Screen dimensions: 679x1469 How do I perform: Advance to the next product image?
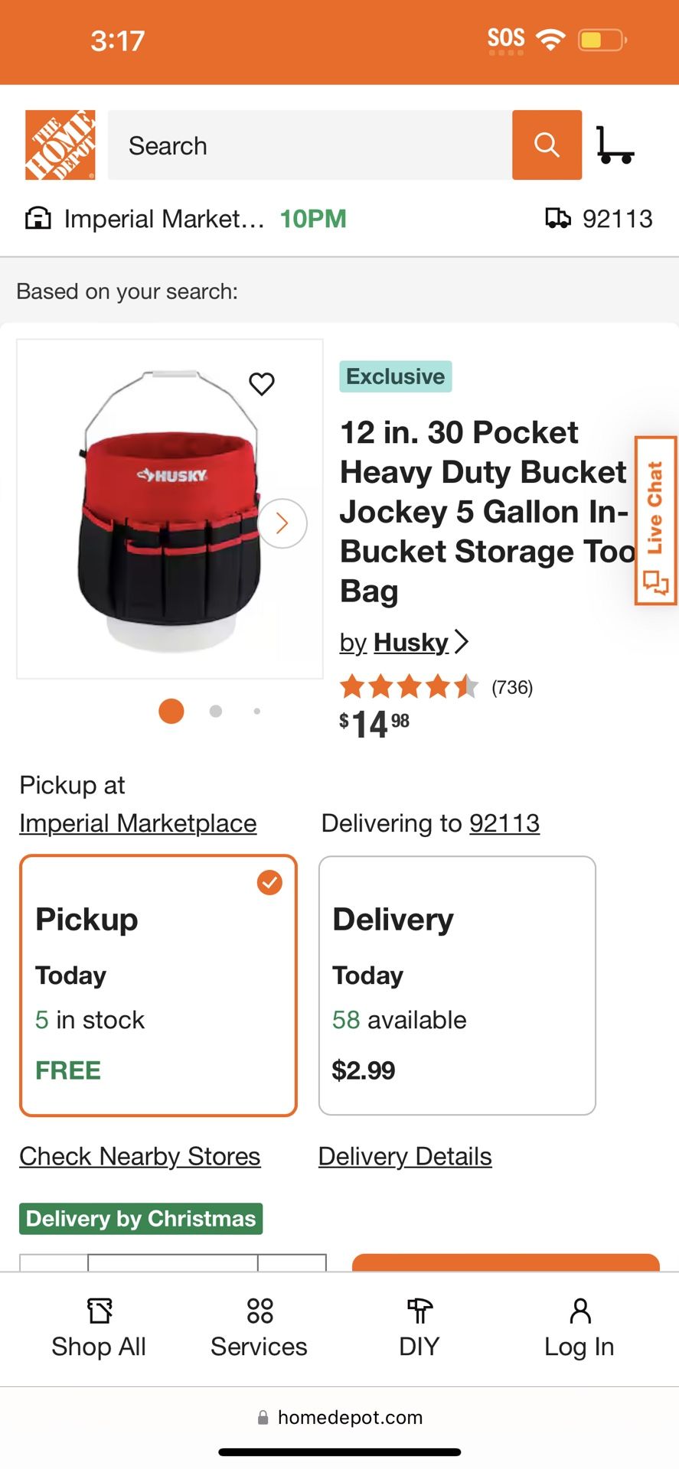point(282,523)
